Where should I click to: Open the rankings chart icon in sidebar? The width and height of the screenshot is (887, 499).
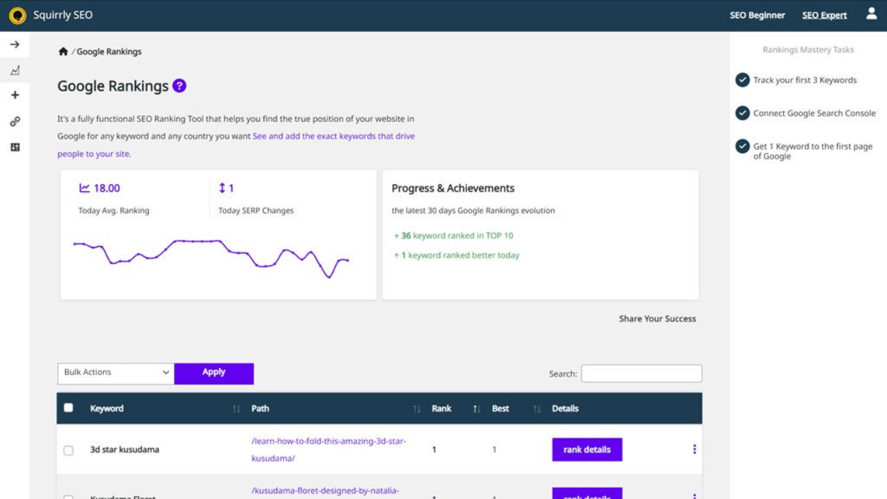(15, 70)
